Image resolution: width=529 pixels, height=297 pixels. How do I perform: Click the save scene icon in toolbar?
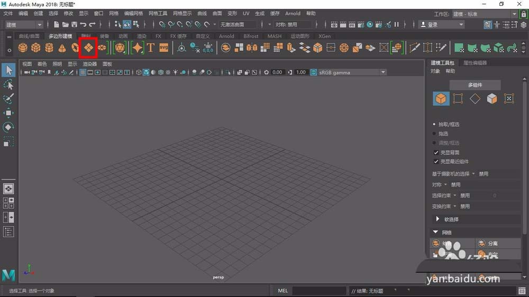click(75, 24)
